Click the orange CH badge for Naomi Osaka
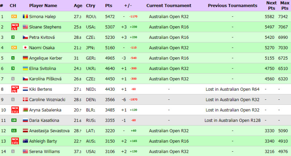Viewport: 291px width, 156px height. click(14, 48)
